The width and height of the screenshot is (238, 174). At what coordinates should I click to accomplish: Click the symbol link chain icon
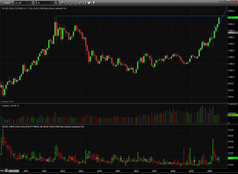[80, 3]
